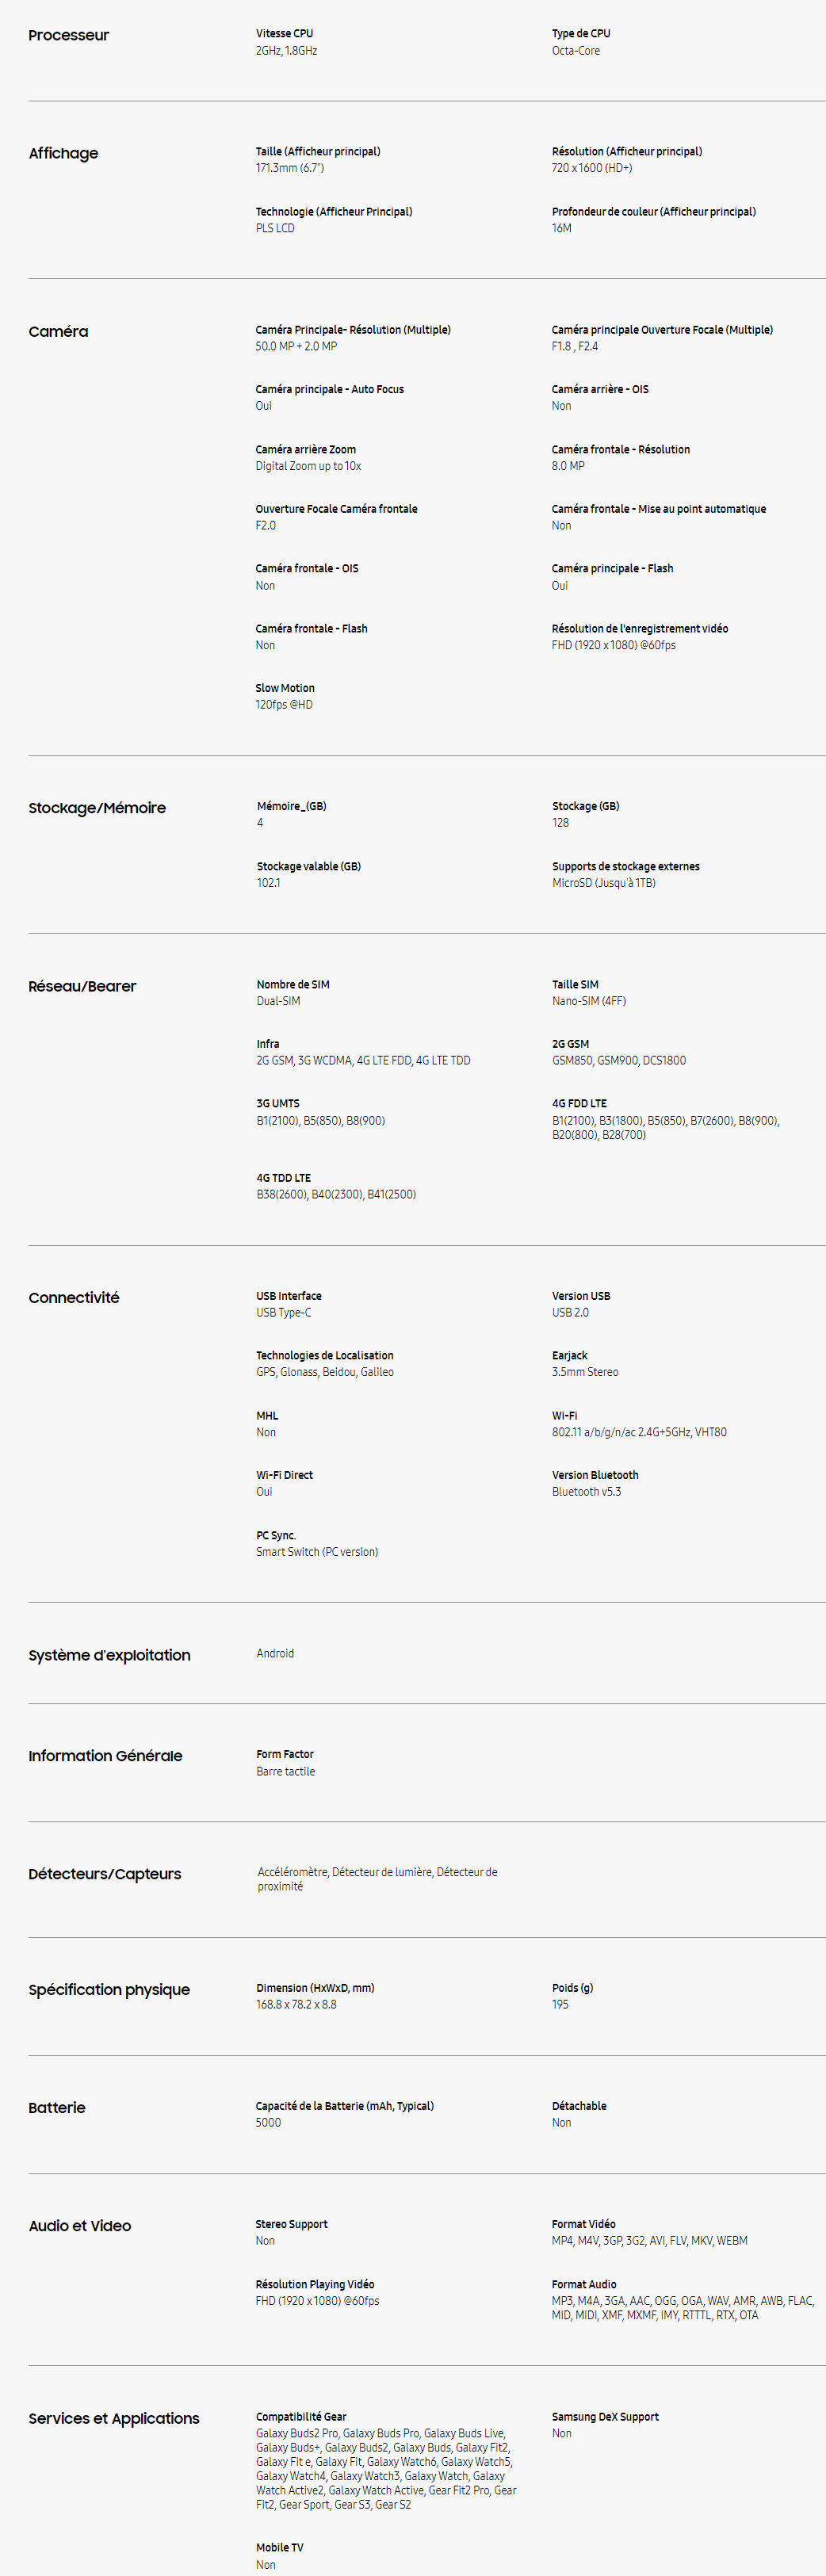Select the Détecteurs/Capteurs heading
Viewport: 826px width, 2576px height.
click(105, 1874)
